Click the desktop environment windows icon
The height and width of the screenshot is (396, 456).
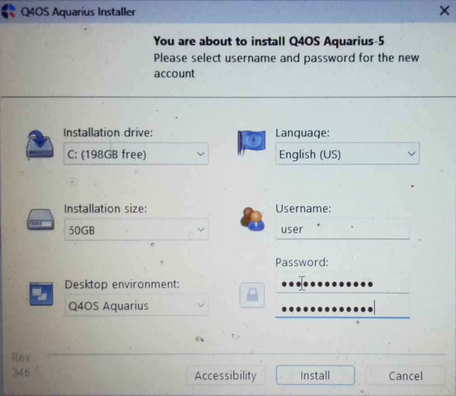click(41, 295)
